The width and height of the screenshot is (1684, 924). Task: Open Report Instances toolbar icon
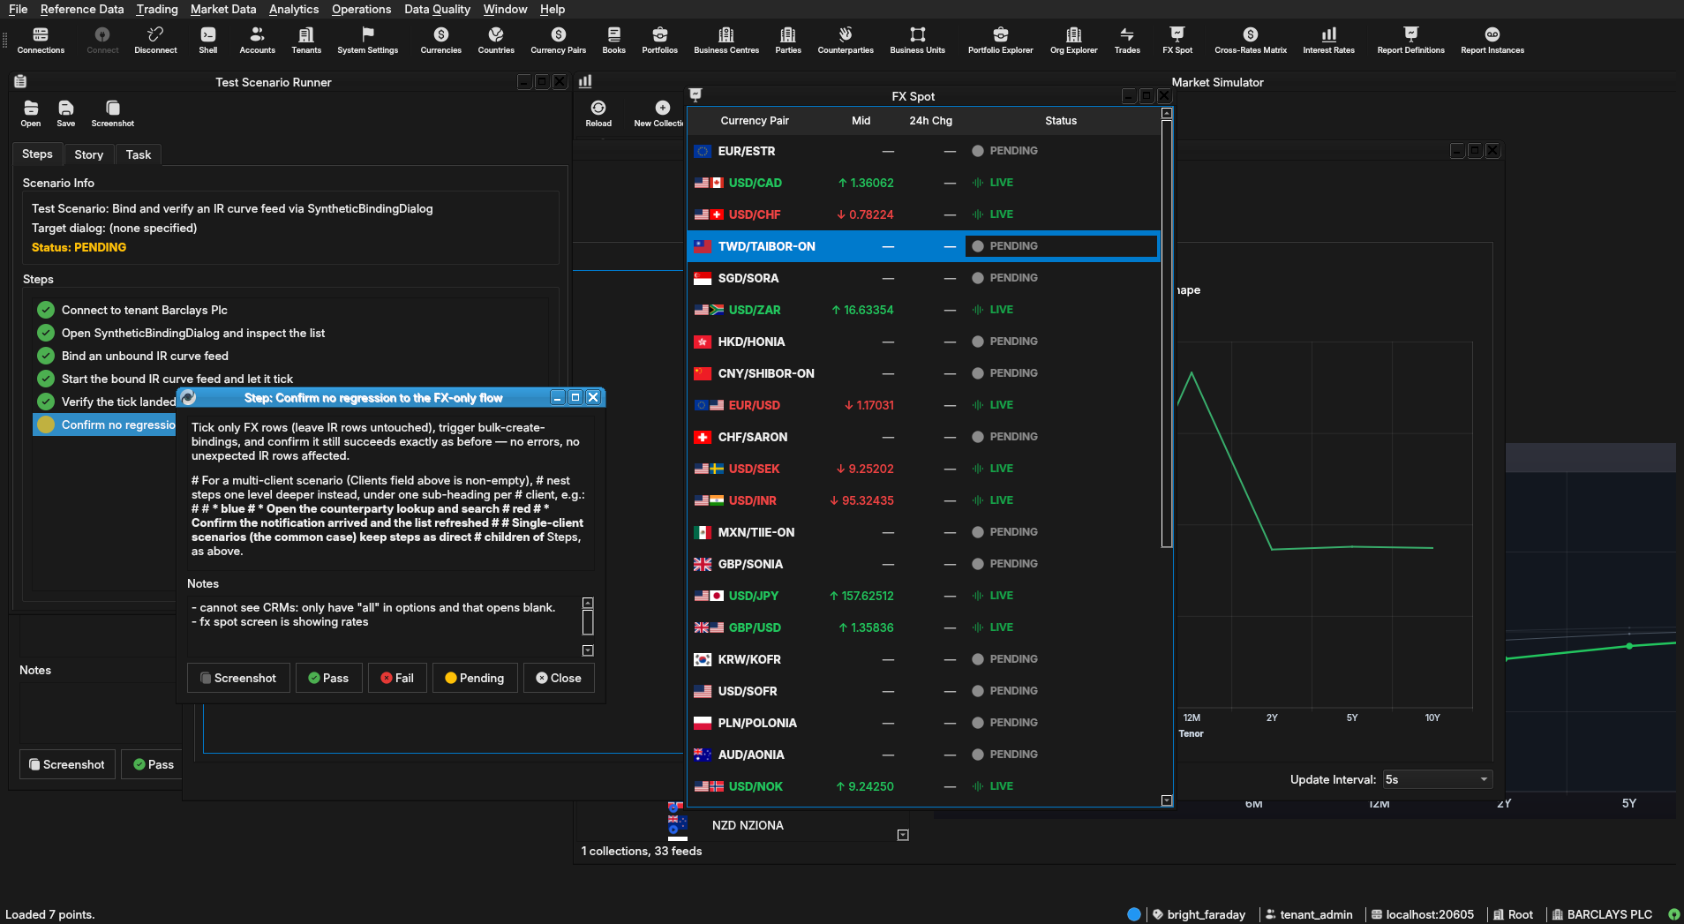pyautogui.click(x=1492, y=41)
